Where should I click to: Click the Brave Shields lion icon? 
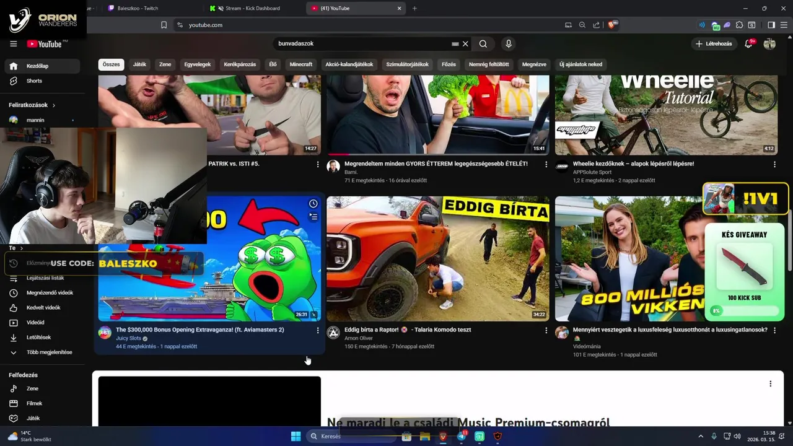point(612,25)
